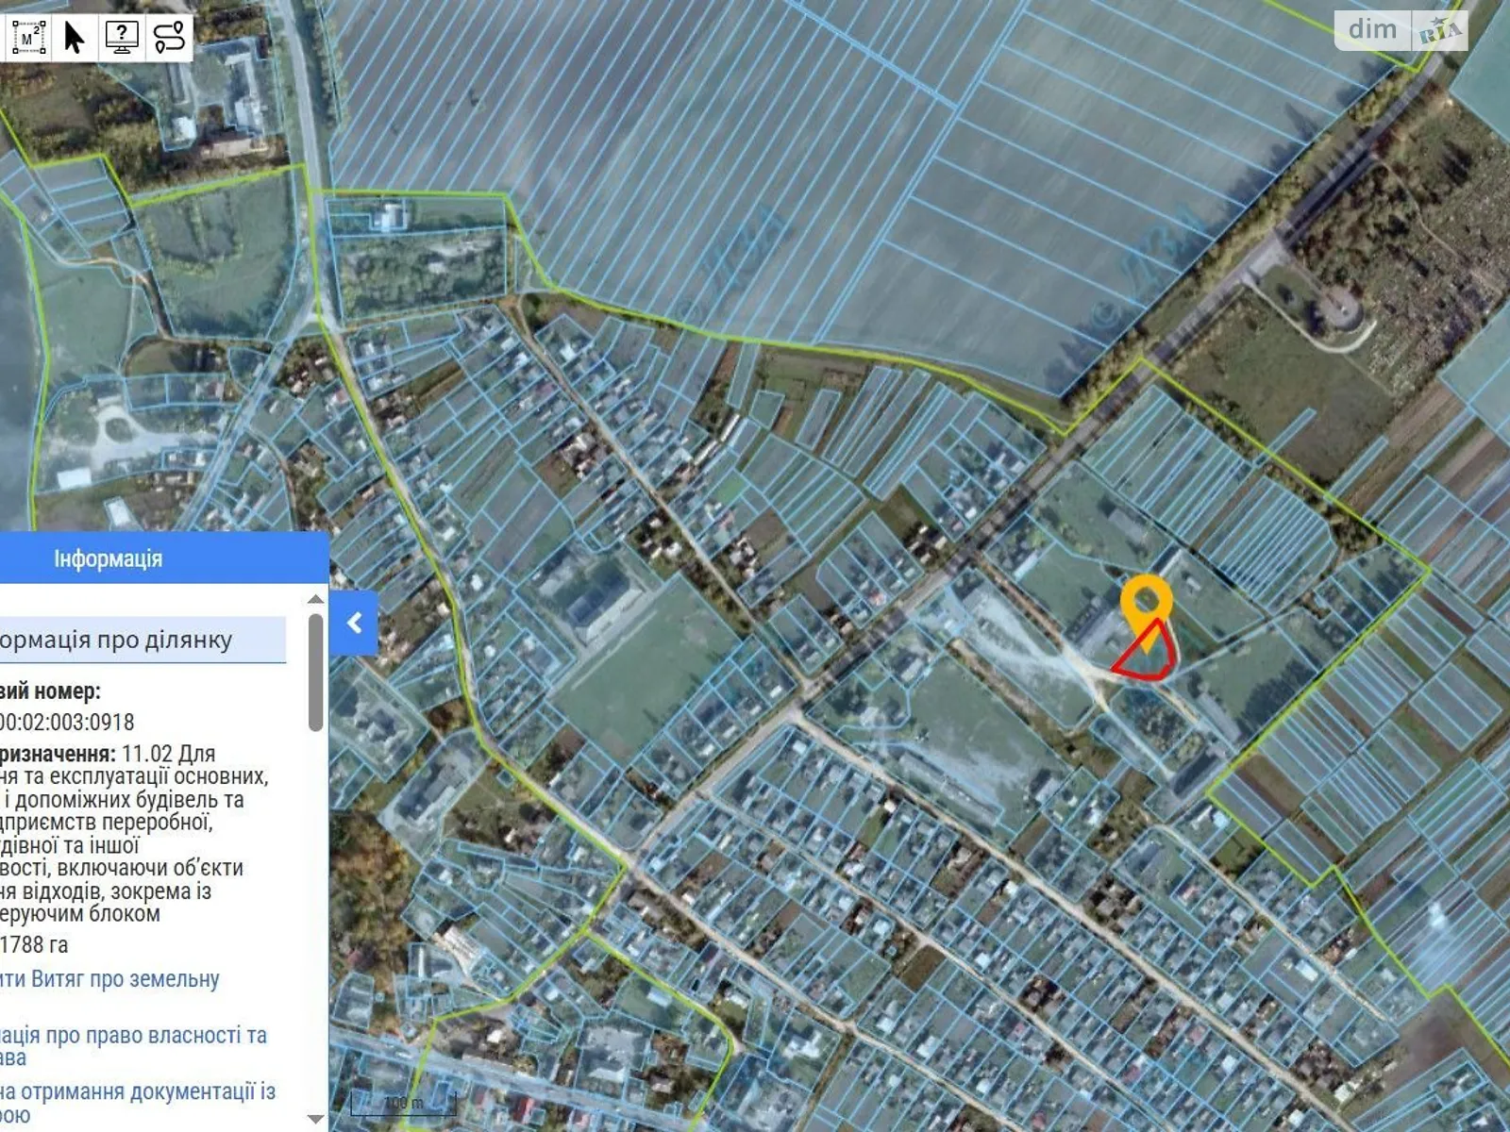The image size is (1510, 1132).
Task: Click the 'отримання документації' link
Action: click(x=139, y=1092)
